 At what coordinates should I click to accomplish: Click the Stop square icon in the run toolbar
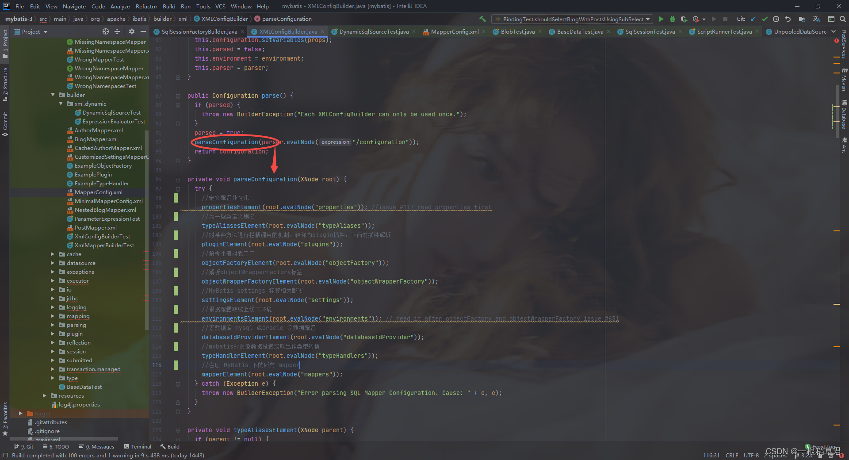pyautogui.click(x=725, y=19)
